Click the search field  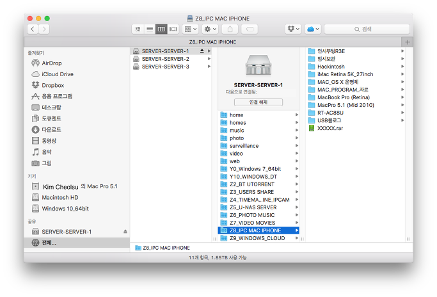pos(367,29)
